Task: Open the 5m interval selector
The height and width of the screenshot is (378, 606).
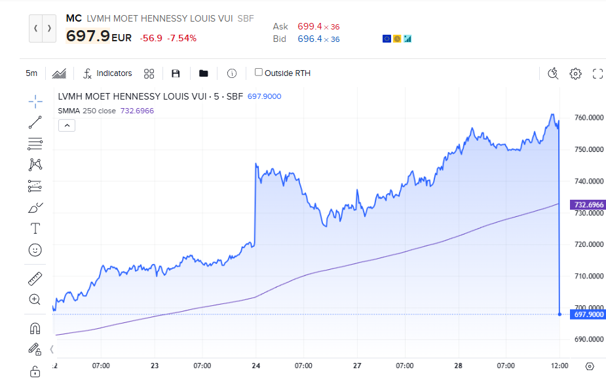Action: pos(31,73)
